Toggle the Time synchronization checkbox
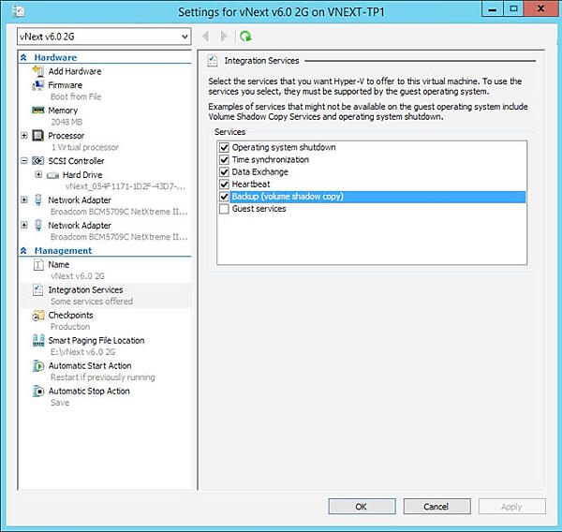 [224, 160]
